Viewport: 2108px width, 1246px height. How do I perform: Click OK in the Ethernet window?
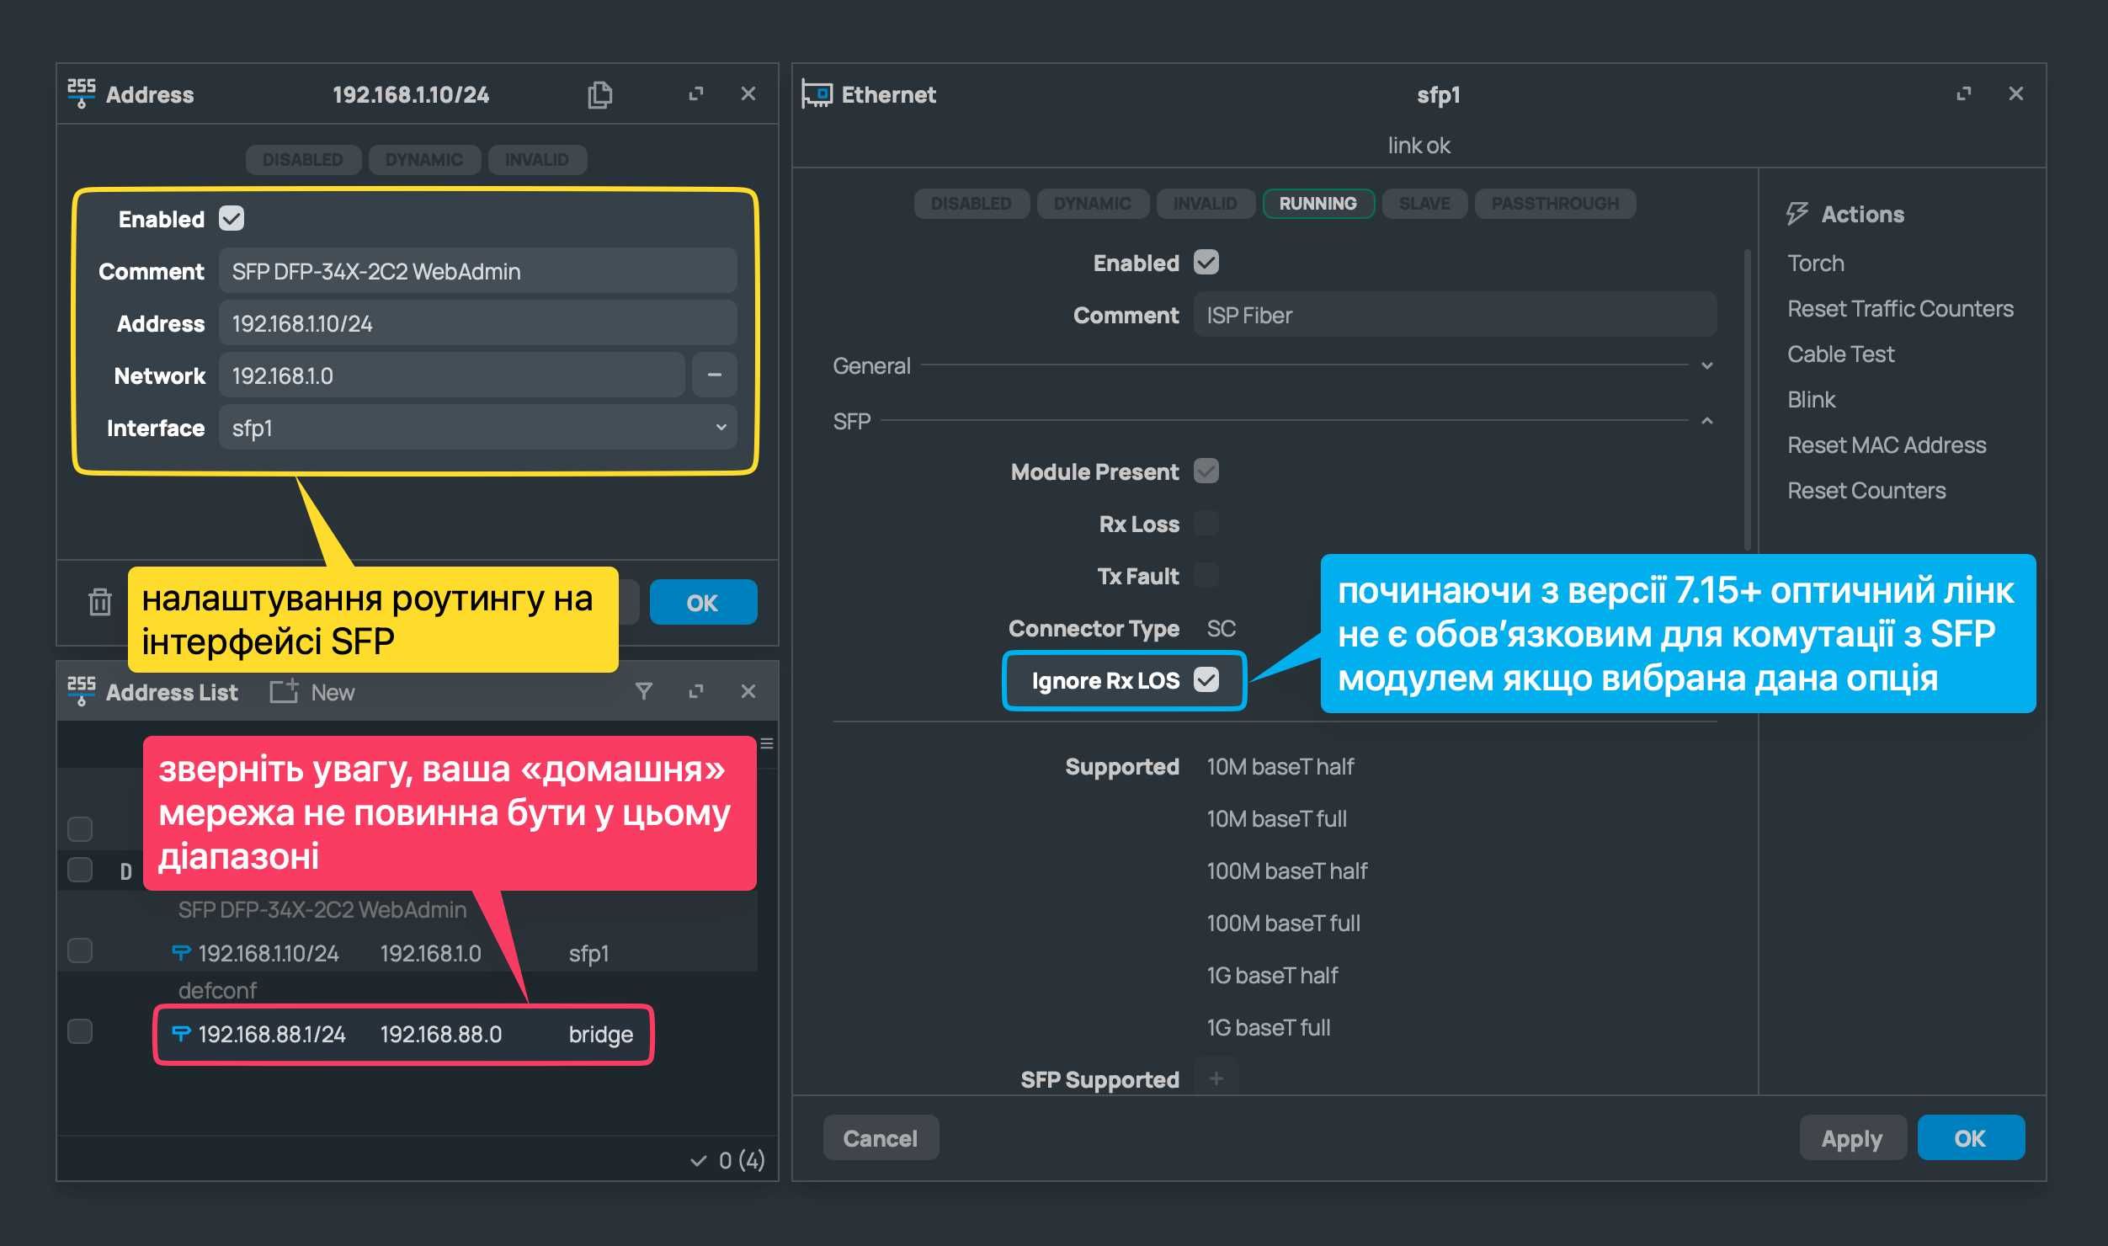tap(1970, 1137)
